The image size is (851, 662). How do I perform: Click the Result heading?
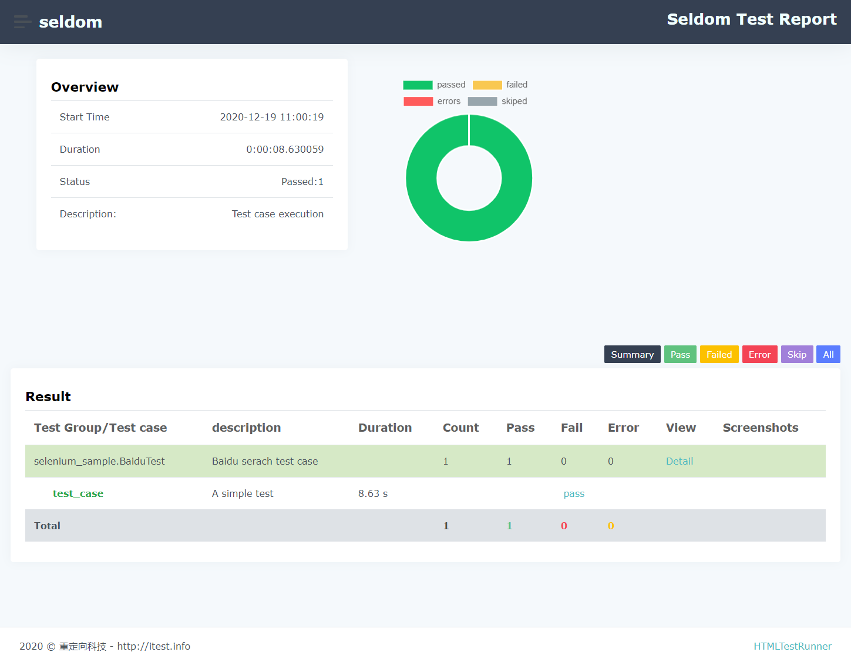pyautogui.click(x=48, y=396)
